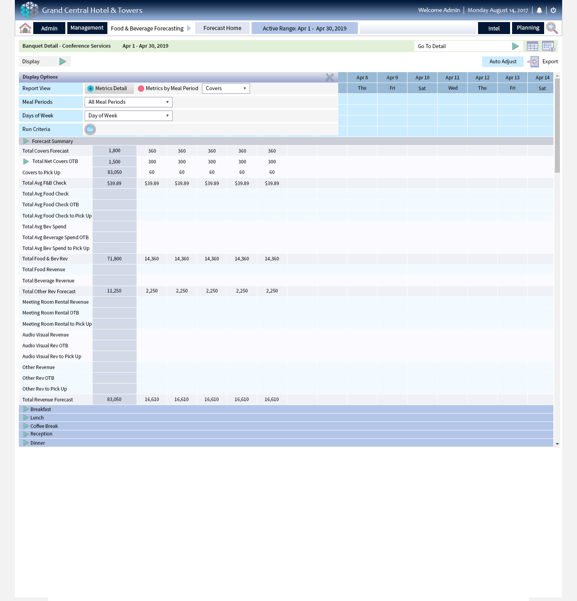The width and height of the screenshot is (577, 601).
Task: Open the Covers dropdown
Action: pyautogui.click(x=226, y=89)
